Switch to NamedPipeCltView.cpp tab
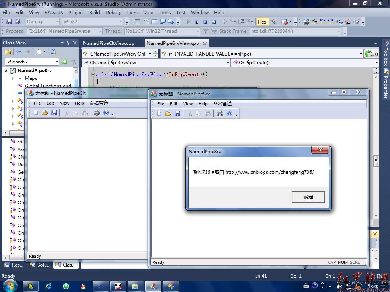 tap(109, 43)
